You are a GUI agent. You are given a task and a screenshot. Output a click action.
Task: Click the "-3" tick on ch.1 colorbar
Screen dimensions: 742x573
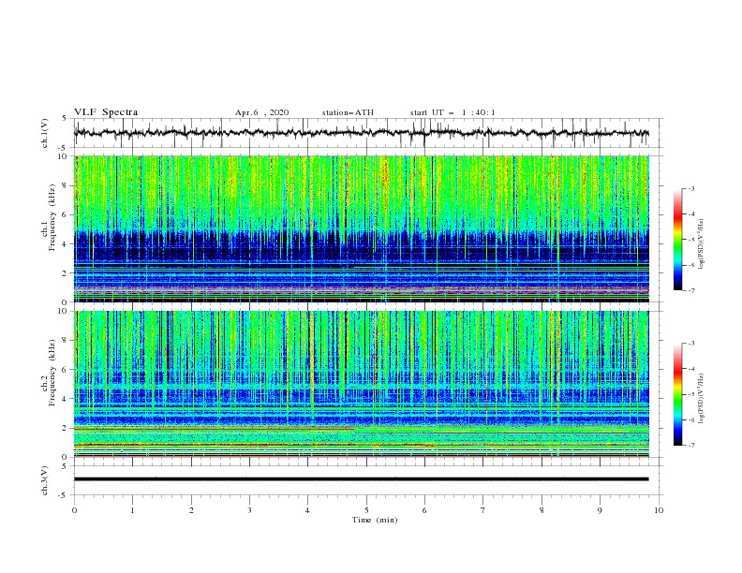click(x=690, y=188)
